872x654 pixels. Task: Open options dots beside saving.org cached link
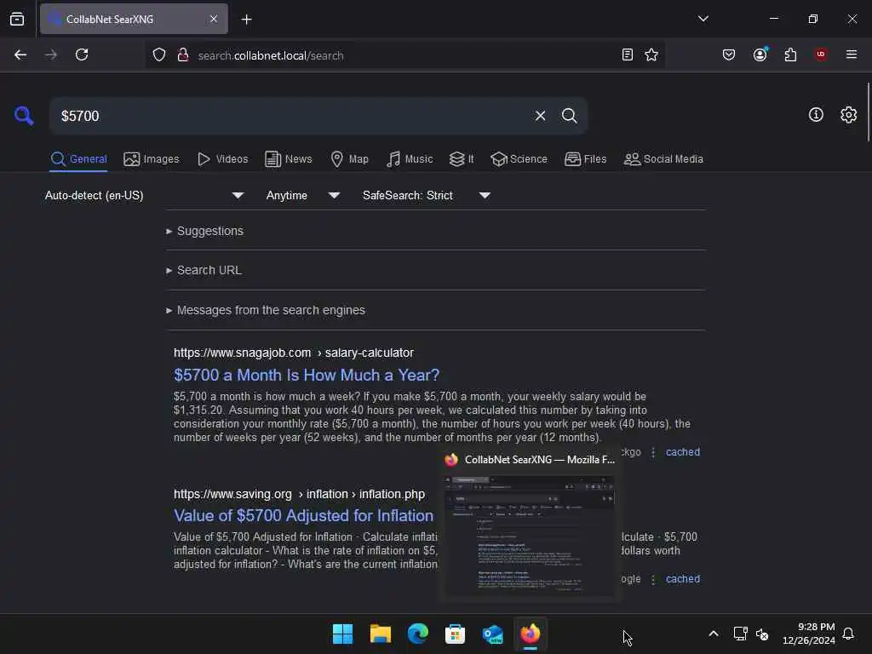(653, 579)
